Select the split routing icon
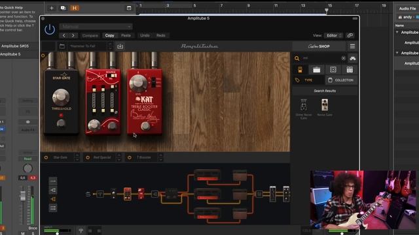 click(53, 190)
